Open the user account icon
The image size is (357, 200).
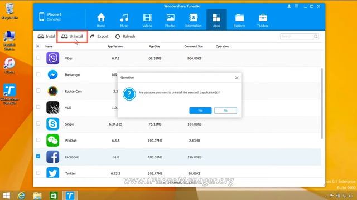289,6
